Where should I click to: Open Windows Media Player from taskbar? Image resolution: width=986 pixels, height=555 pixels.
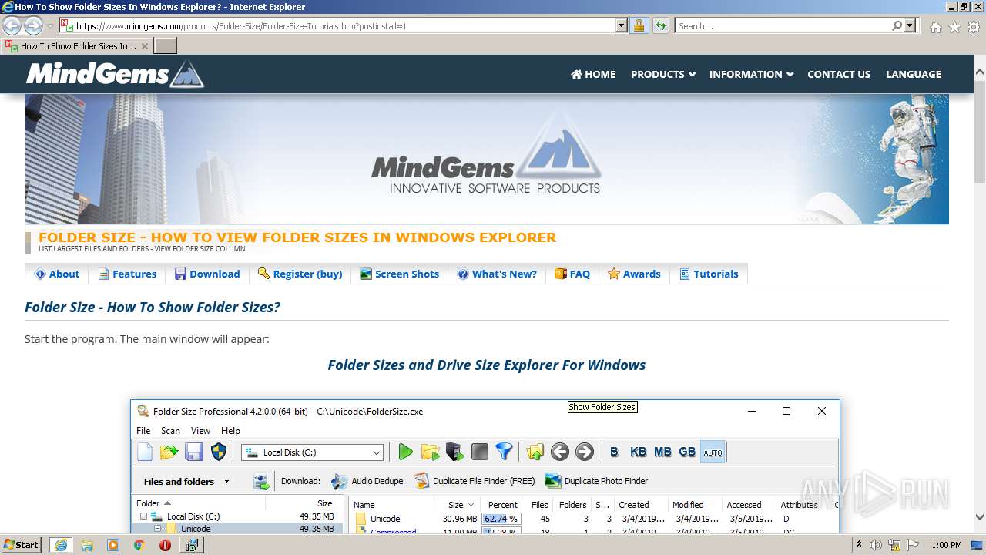coord(113,545)
